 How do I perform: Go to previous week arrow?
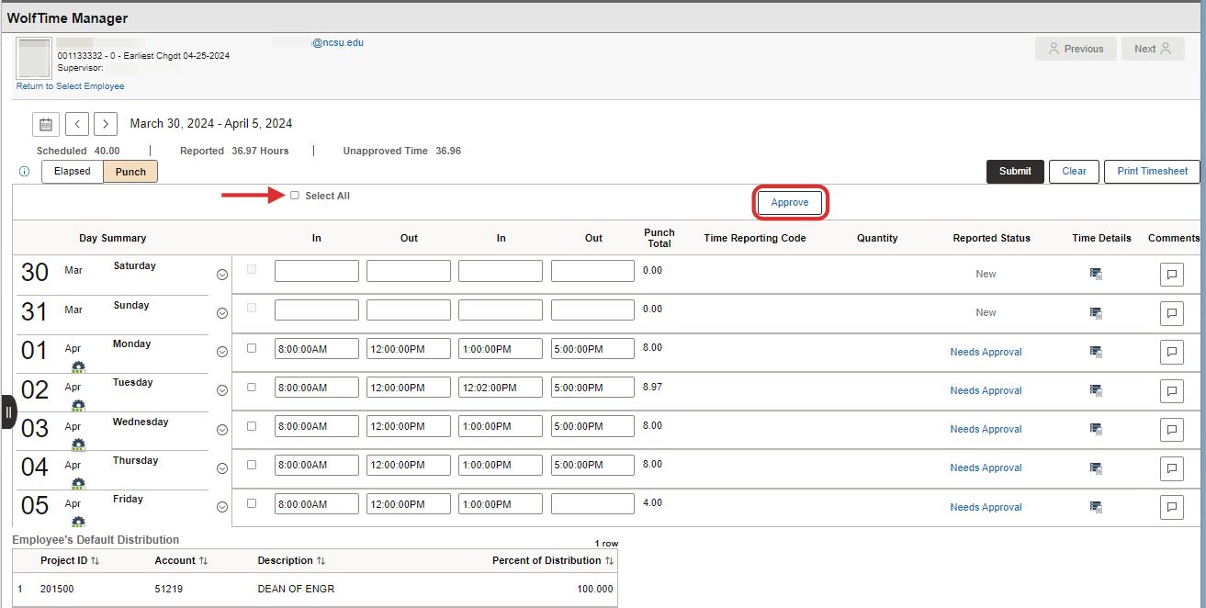click(77, 124)
